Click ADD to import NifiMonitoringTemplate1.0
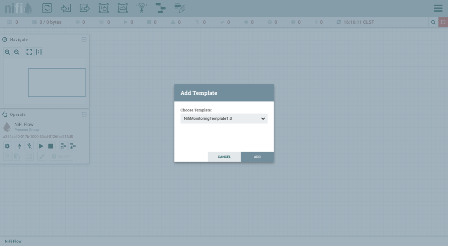 click(257, 157)
